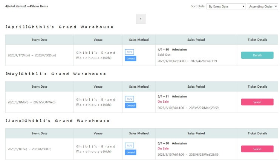Viewport: 280px width, 161px height.
Task: Click the Sales Period header in the June table
Action: 196,134
